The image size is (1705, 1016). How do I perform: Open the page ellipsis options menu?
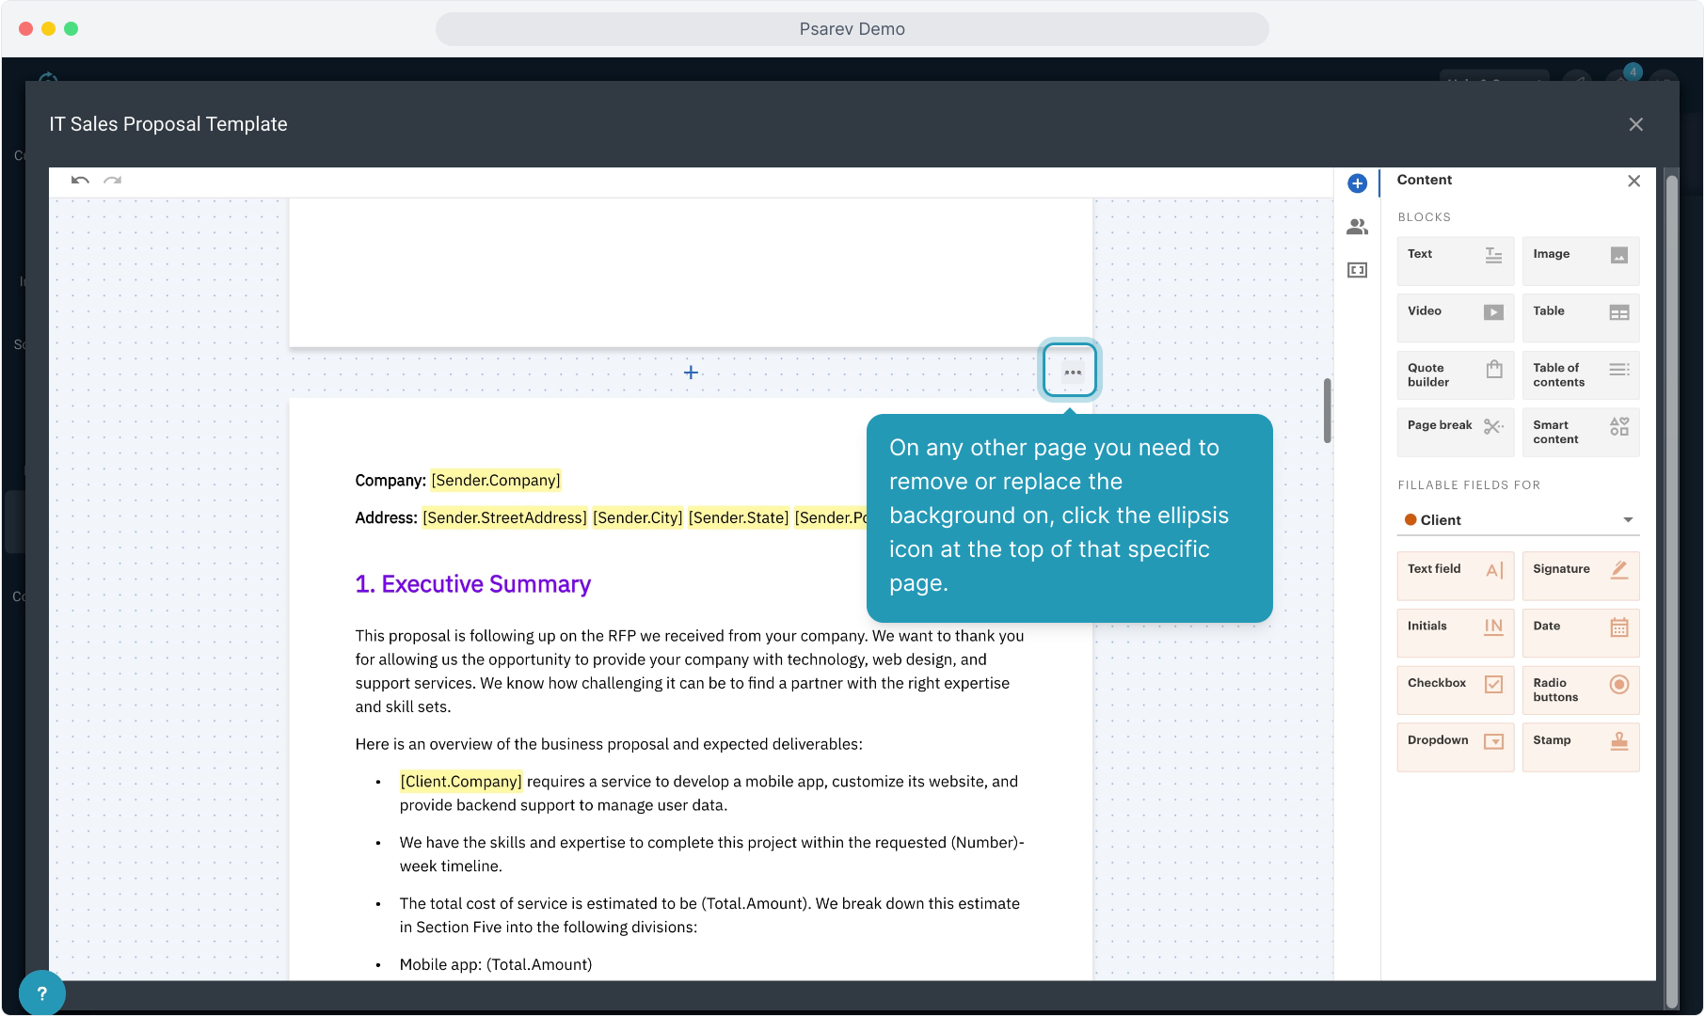pos(1071,372)
